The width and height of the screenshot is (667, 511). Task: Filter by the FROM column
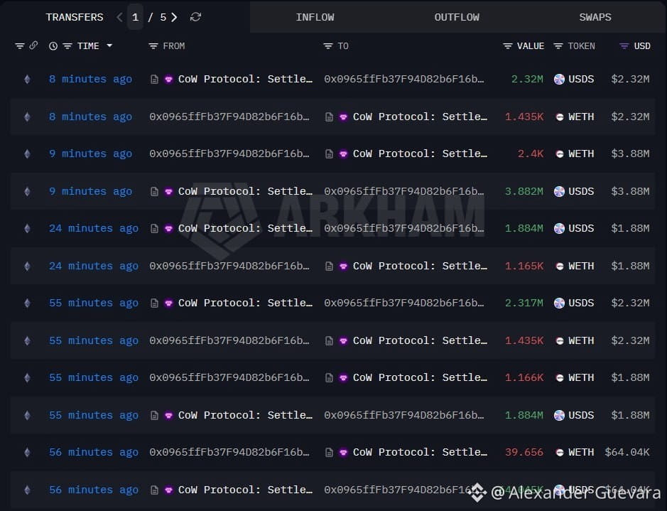pos(153,46)
